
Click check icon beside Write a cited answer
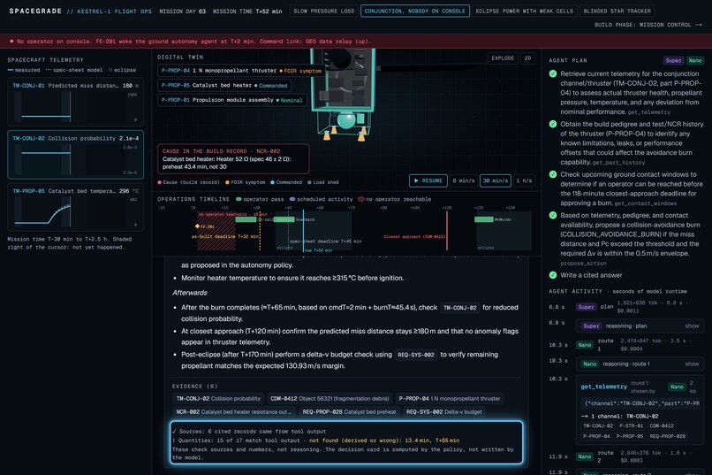[553, 275]
